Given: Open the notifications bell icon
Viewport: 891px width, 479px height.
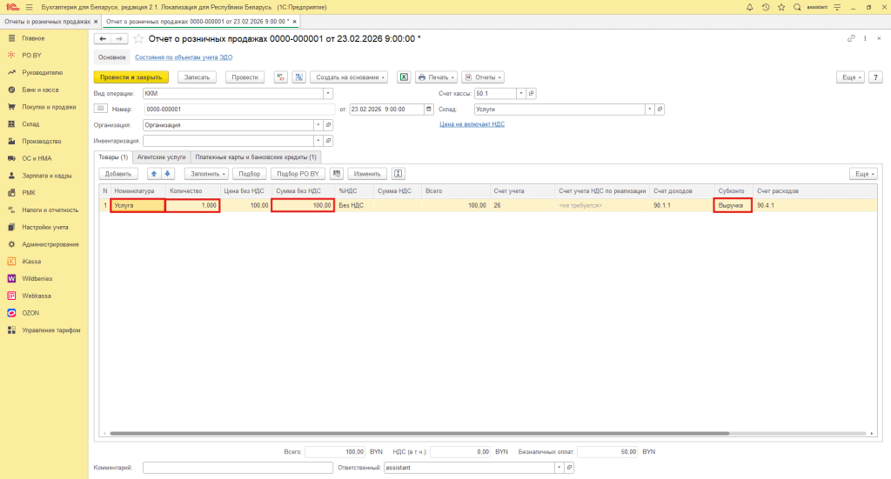Looking at the screenshot, I should coord(751,7).
